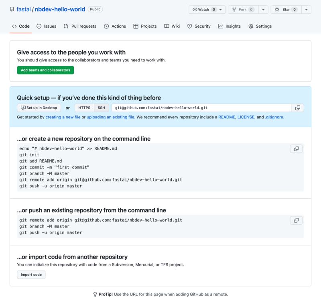Open the Actions tab
Image resolution: width=321 pixels, height=297 pixels.
[116, 26]
